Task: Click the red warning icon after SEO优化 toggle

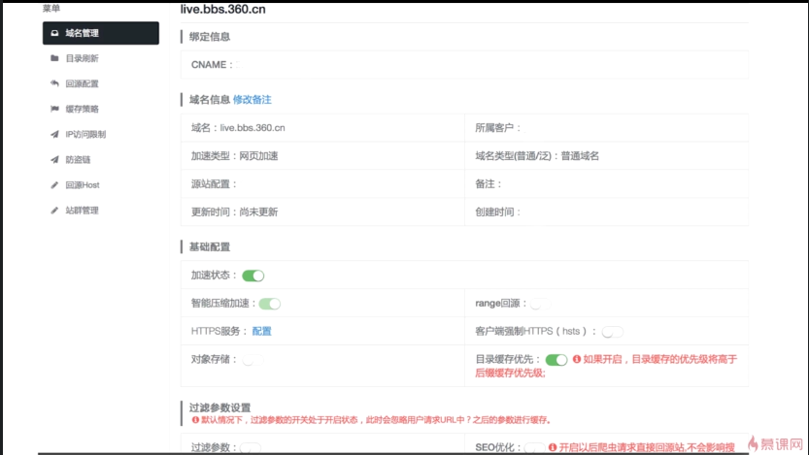Action: (x=552, y=448)
